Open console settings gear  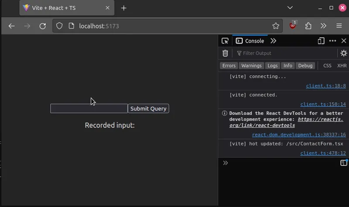click(x=344, y=53)
